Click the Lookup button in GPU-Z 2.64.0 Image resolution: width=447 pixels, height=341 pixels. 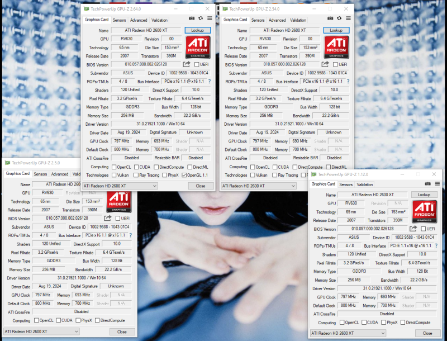click(x=198, y=30)
